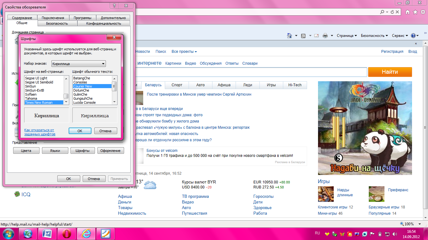Image resolution: width=428 pixels, height=240 pixels.
Task: Click the battery tray icon
Action: click(x=380, y=234)
